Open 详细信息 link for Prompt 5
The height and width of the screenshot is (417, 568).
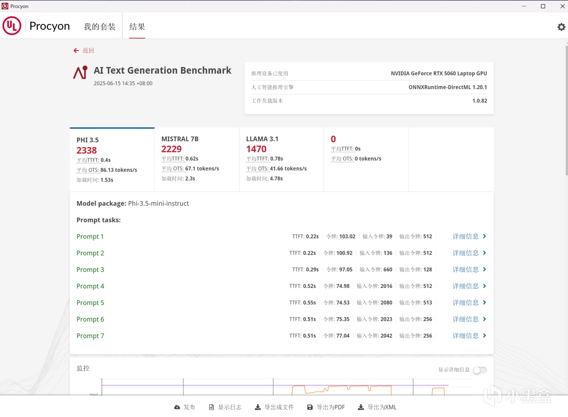click(466, 303)
